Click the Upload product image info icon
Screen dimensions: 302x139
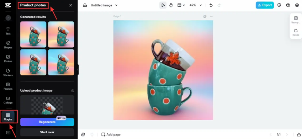(x=73, y=91)
